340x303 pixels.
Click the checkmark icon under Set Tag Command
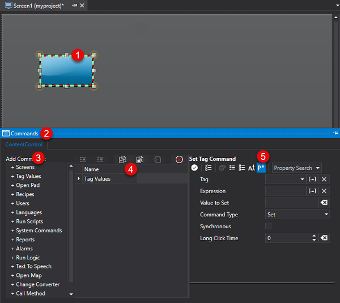click(x=194, y=168)
